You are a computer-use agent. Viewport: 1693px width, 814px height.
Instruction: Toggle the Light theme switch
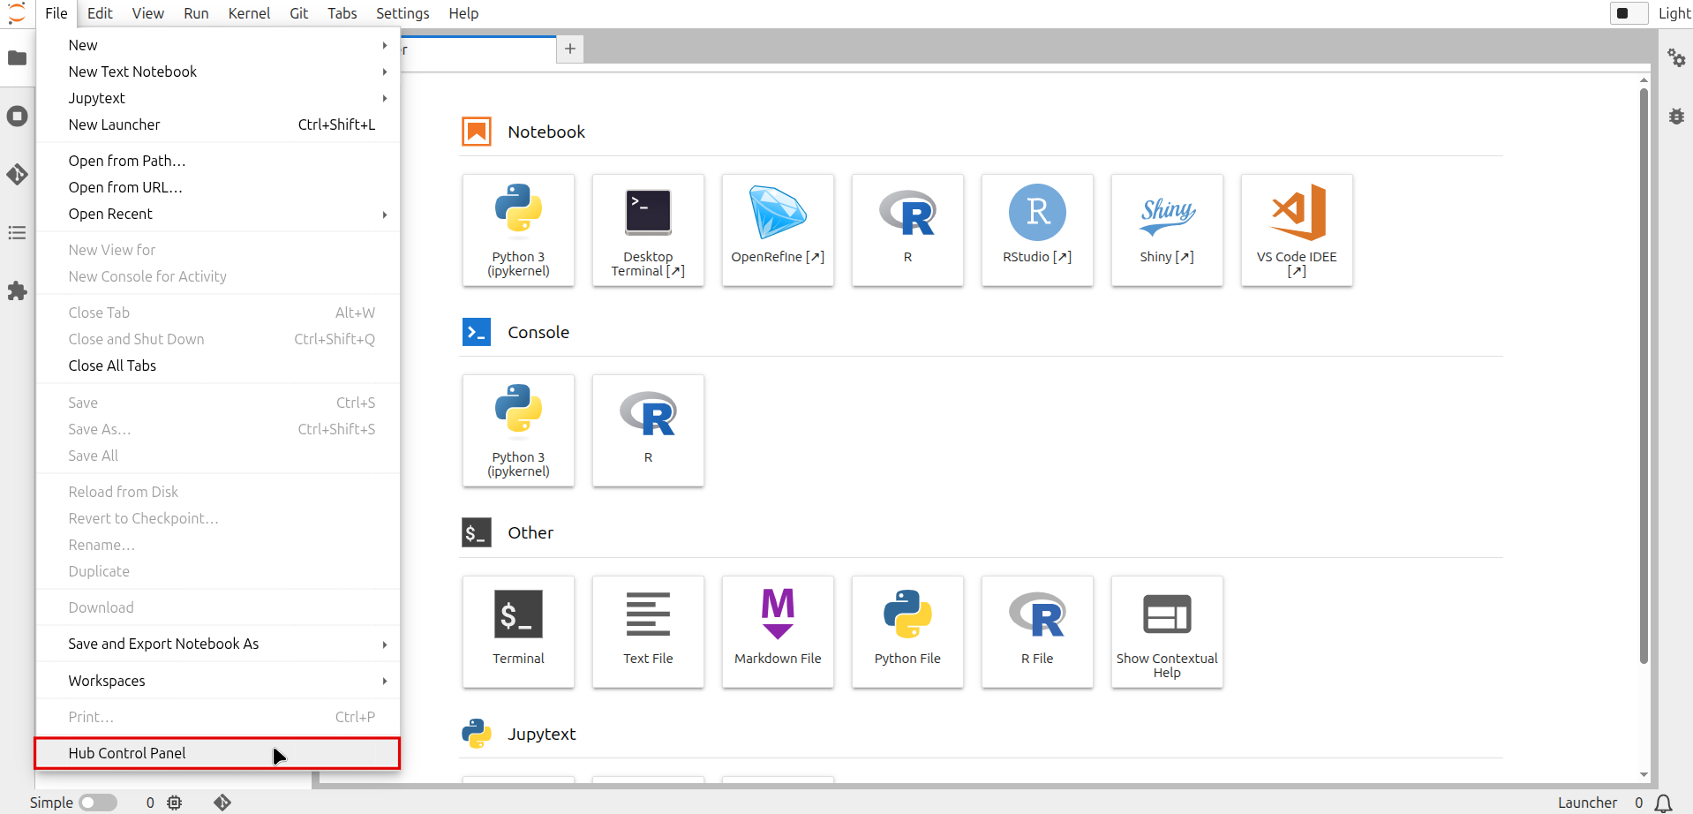click(1629, 13)
